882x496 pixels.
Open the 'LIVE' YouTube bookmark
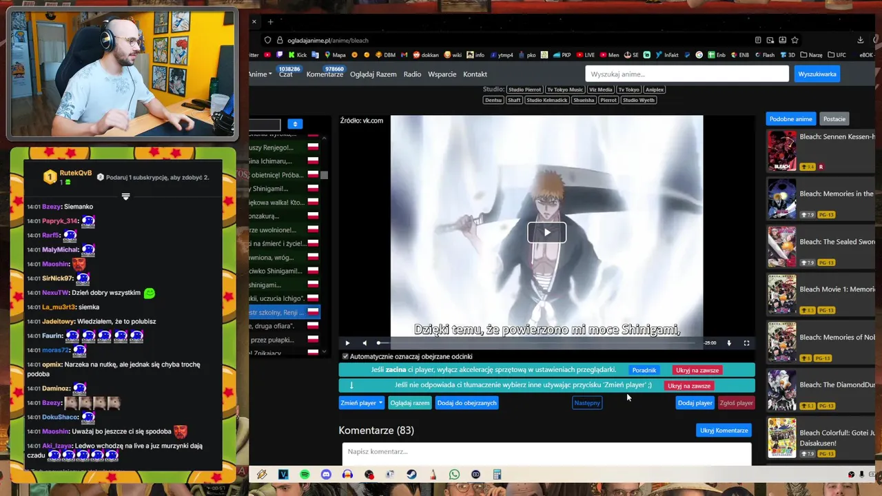[x=585, y=55]
